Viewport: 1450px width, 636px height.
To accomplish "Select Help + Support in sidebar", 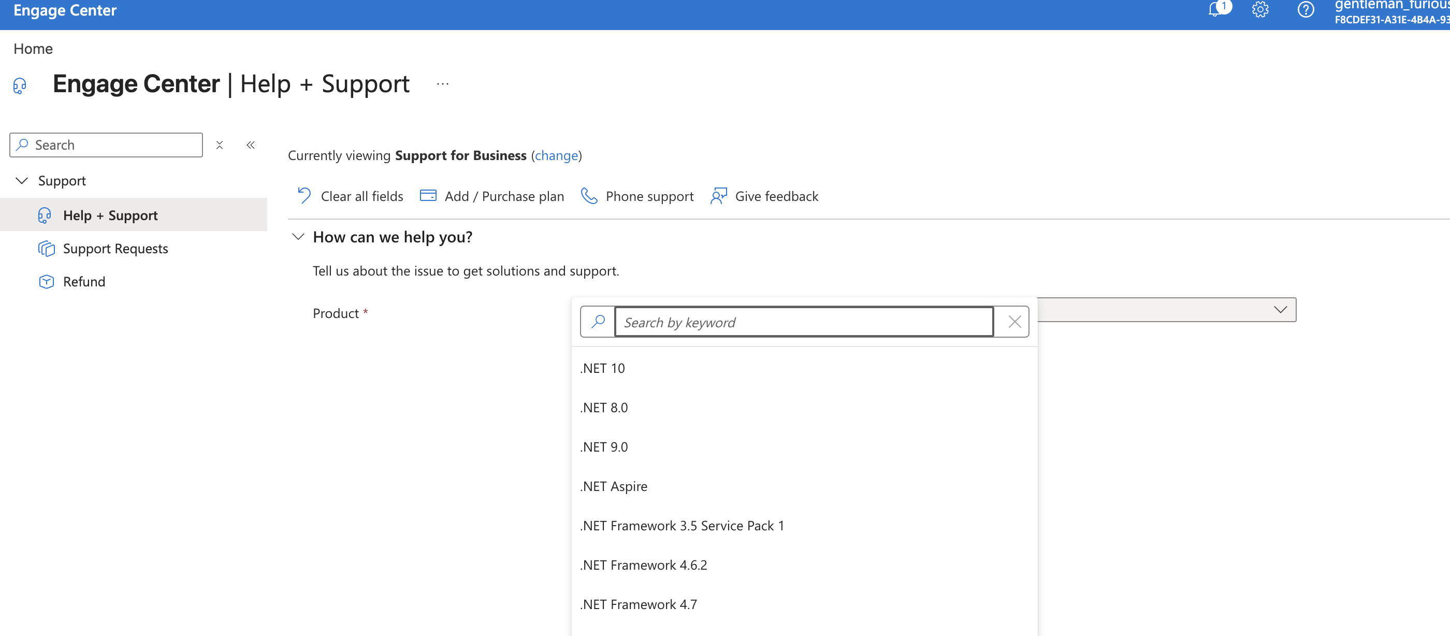I will (x=134, y=215).
